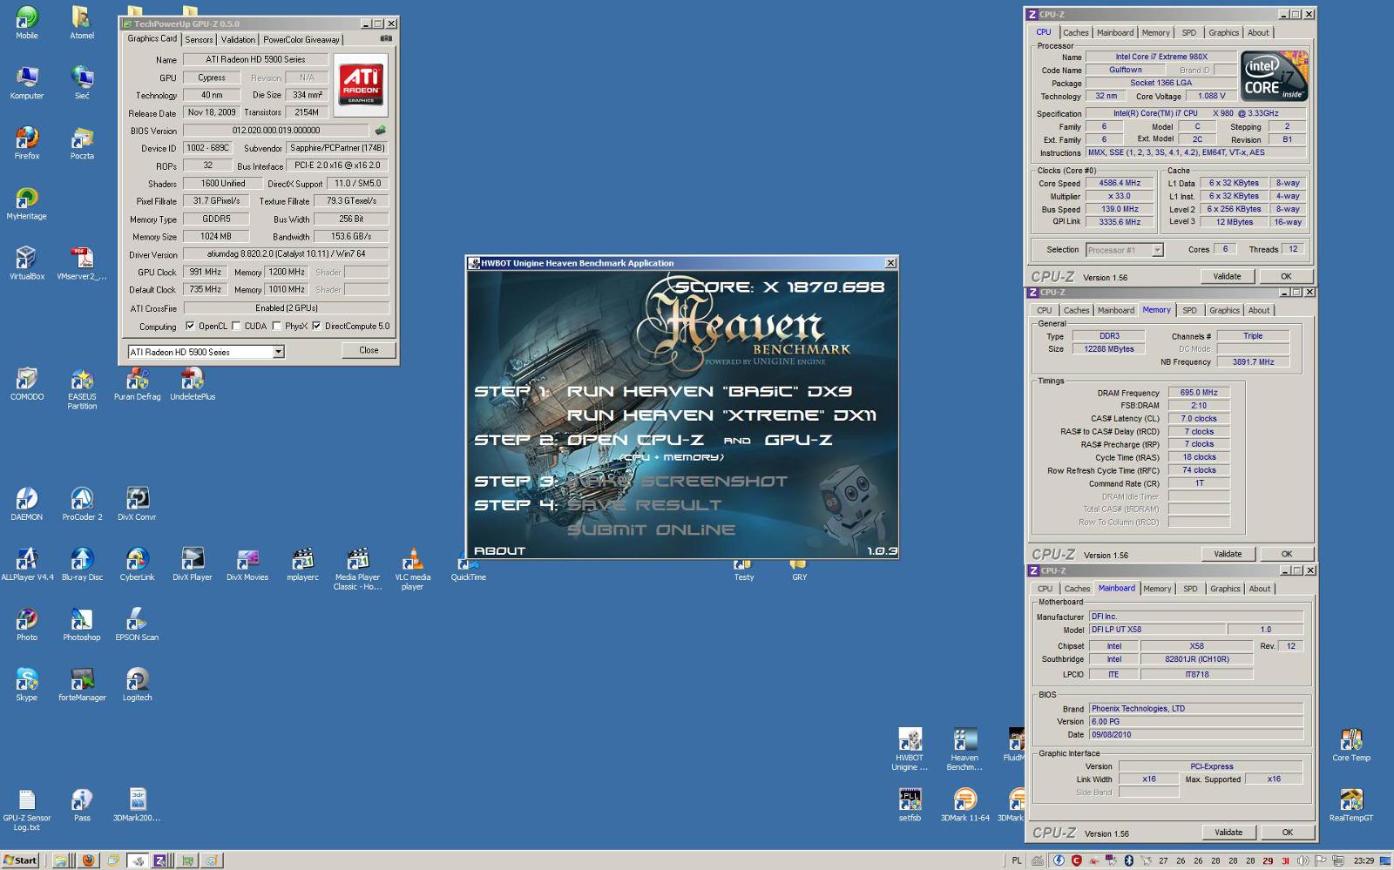Click the volume speaker tray icon
This screenshot has width=1394, height=870.
(x=1303, y=860)
